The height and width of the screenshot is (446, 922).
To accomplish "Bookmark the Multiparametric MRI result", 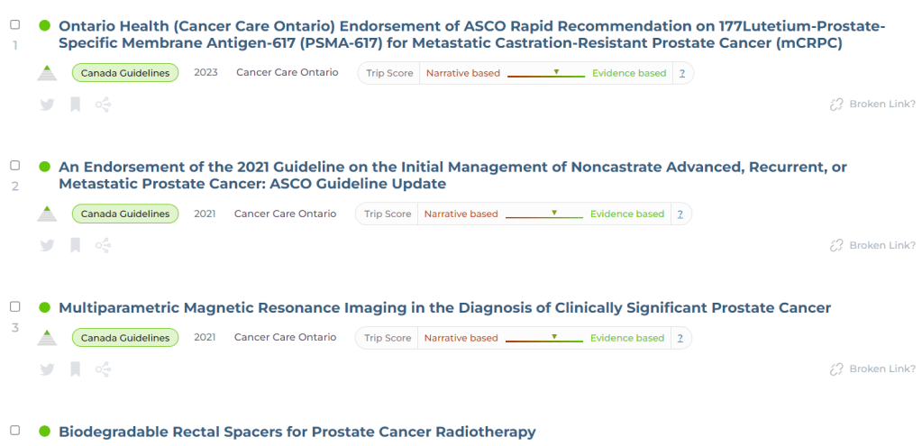I will click(76, 369).
